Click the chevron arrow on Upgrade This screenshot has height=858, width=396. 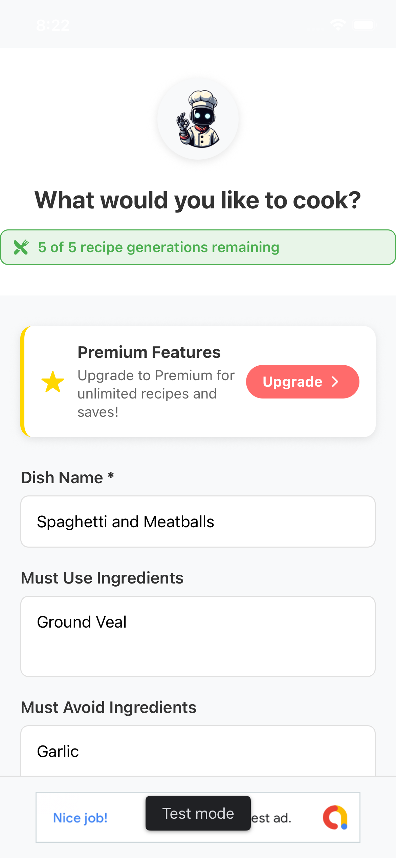(335, 382)
